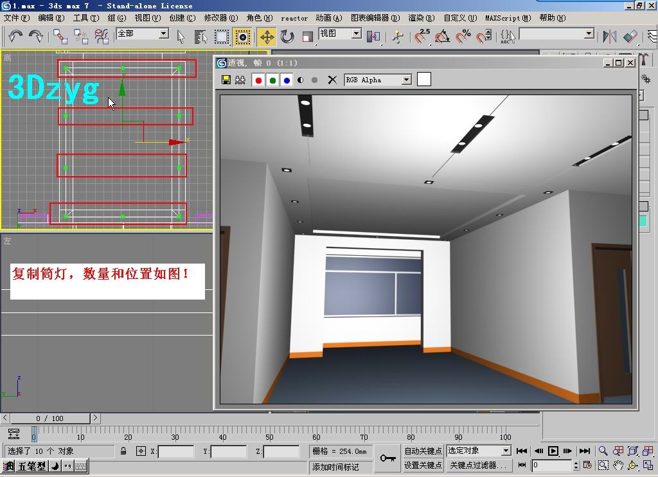This screenshot has height=477, width=658.
Task: Click the large Set Key icon
Action: tap(387, 458)
